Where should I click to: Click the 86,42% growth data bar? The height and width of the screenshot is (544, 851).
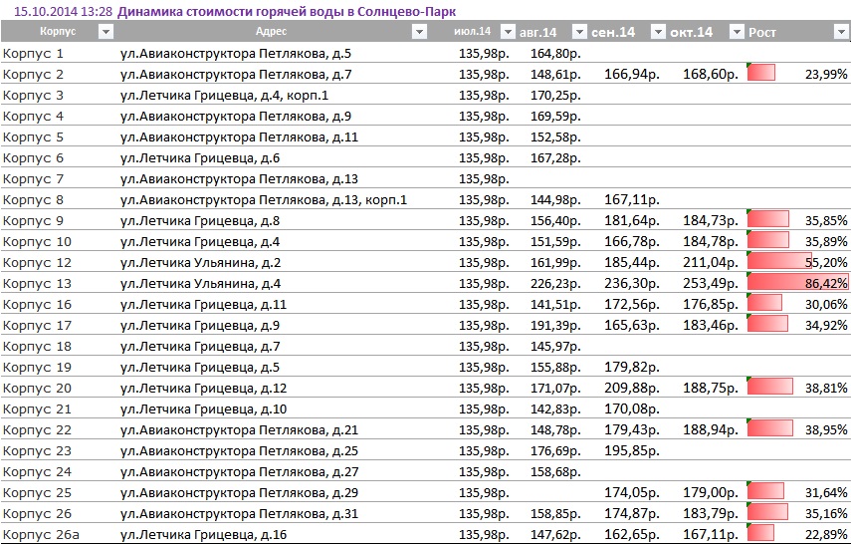coord(797,282)
